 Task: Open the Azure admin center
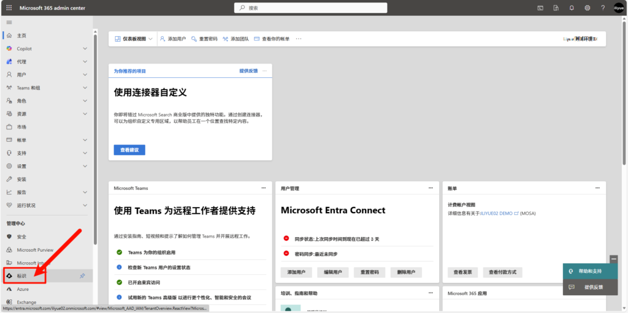[23, 289]
